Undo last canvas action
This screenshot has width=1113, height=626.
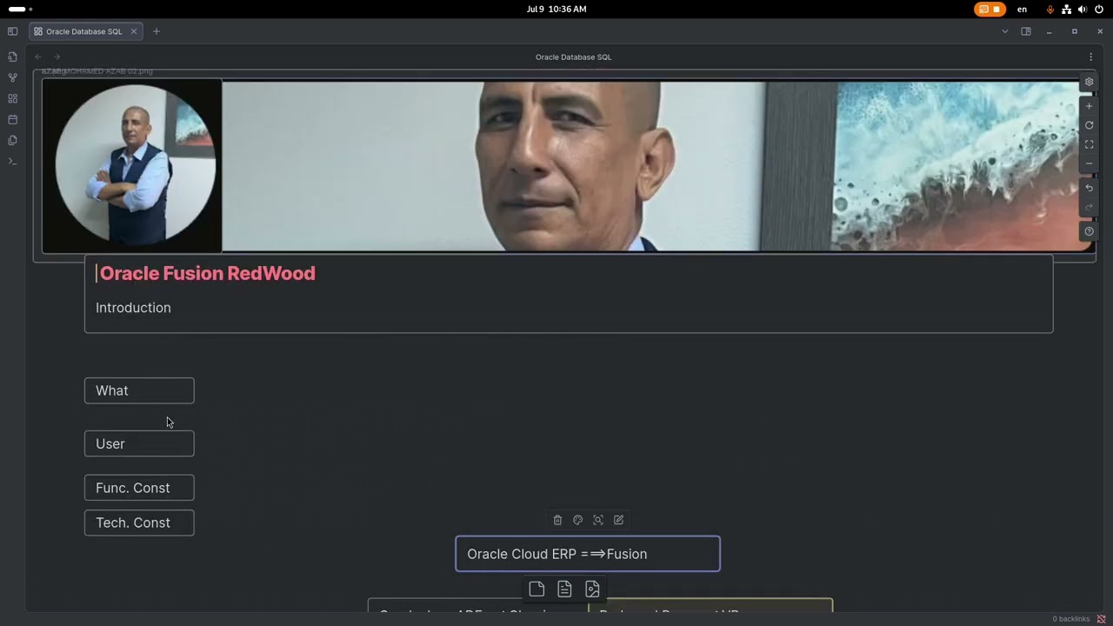(x=1089, y=188)
